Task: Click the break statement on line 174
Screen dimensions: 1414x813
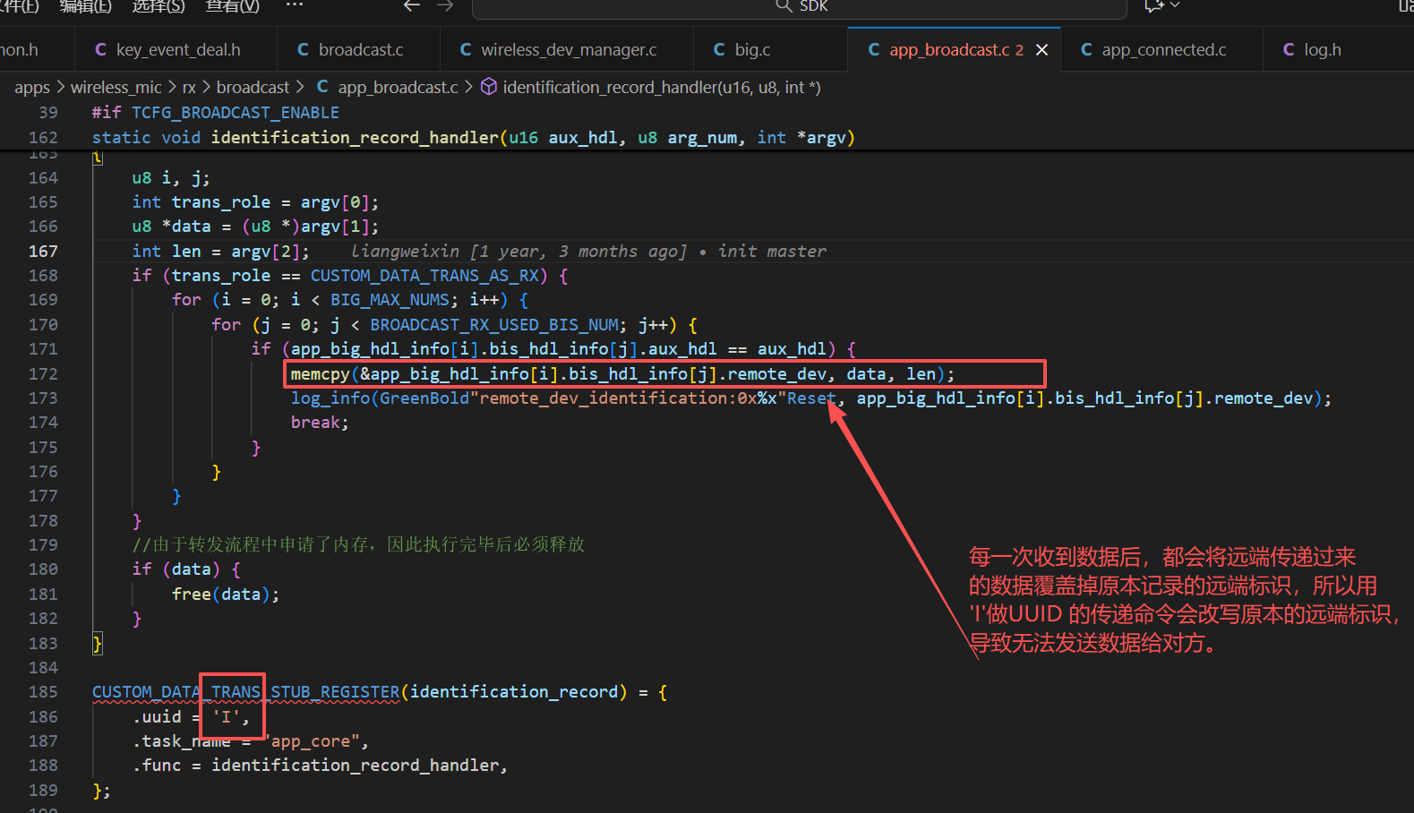Action: pos(320,423)
